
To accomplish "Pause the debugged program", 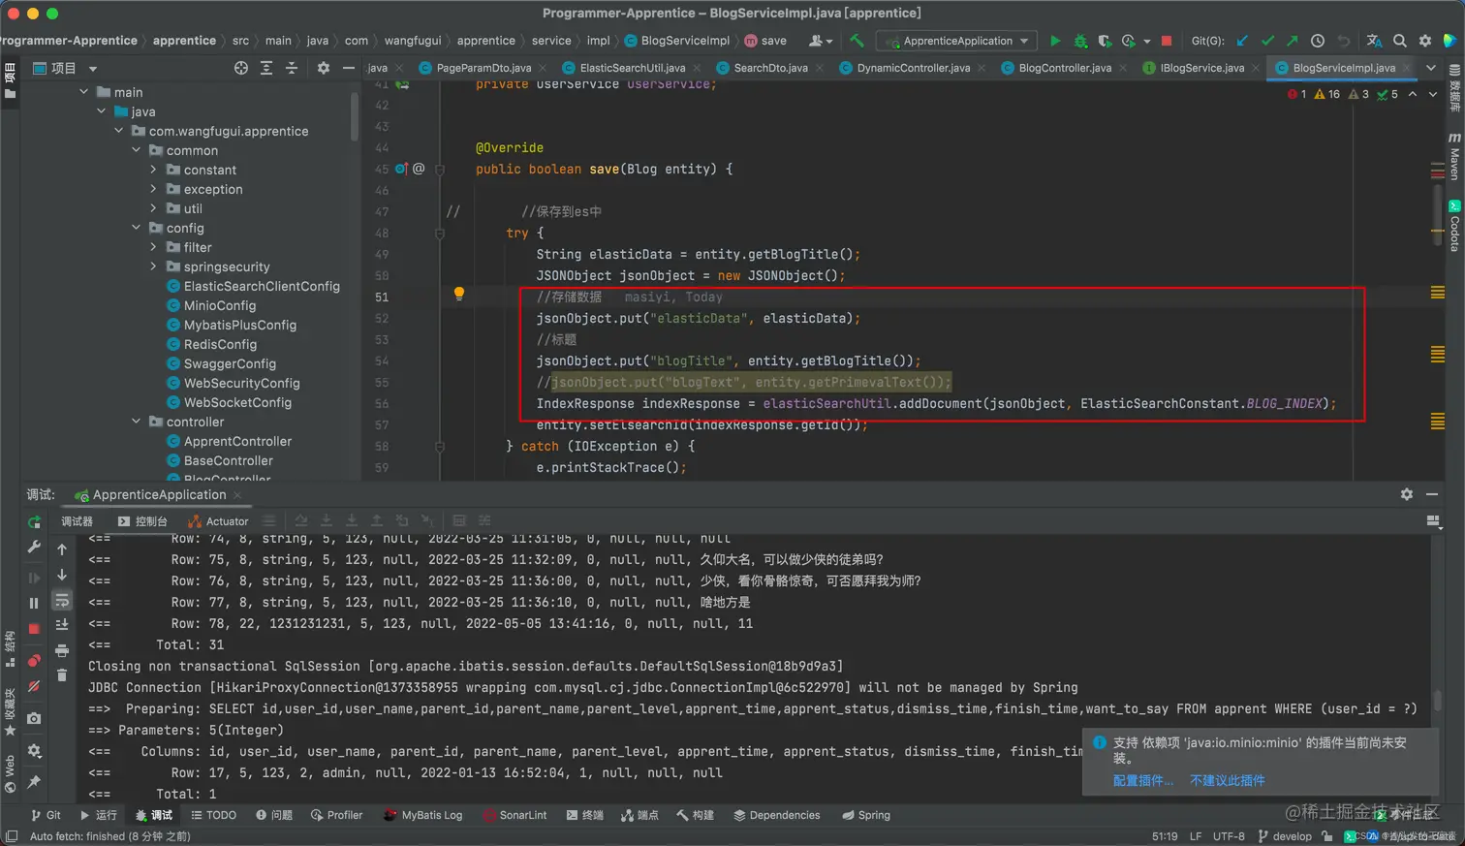I will 34,603.
